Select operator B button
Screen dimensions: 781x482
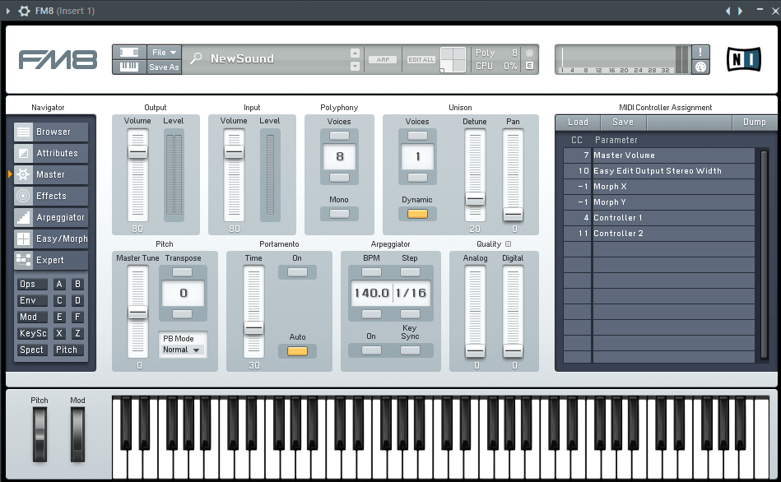point(77,285)
